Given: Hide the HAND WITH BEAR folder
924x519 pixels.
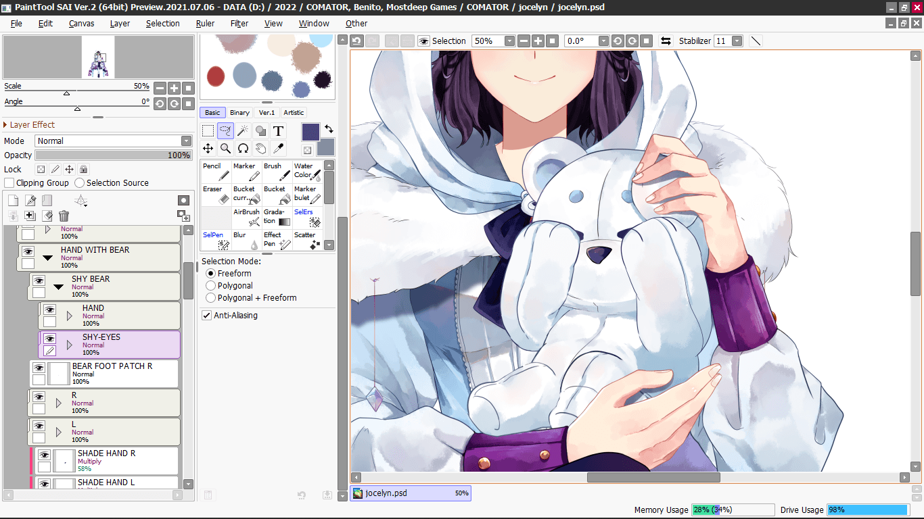Looking at the screenshot, I should 28,251.
